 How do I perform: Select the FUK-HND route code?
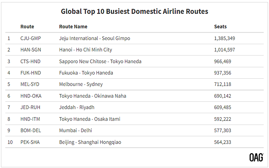[31, 73]
